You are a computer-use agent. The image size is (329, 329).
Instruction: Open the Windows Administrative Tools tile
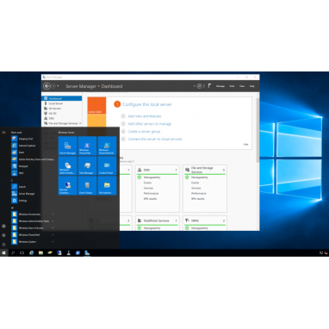pos(67,165)
